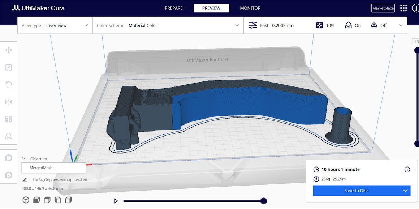Screen dimensions: 419x209
Task: Choose extruder 2 button
Action: [x=9, y=175]
